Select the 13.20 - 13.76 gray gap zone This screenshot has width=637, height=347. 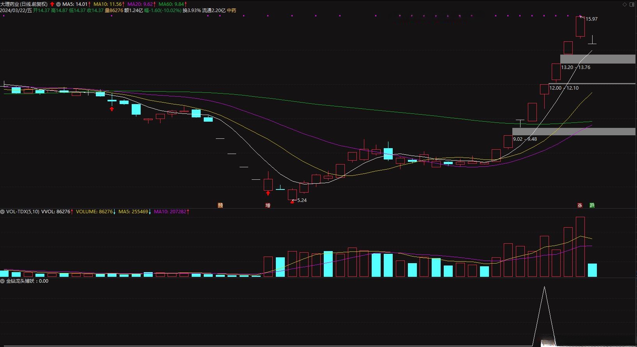coord(598,59)
